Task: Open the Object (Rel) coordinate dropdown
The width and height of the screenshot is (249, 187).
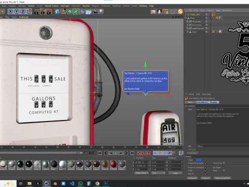Action: tap(142, 173)
